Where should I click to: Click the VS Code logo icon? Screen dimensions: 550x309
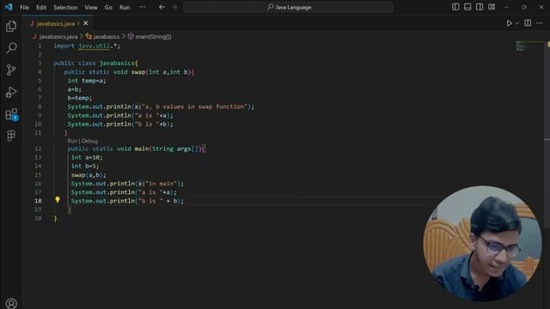tap(9, 7)
